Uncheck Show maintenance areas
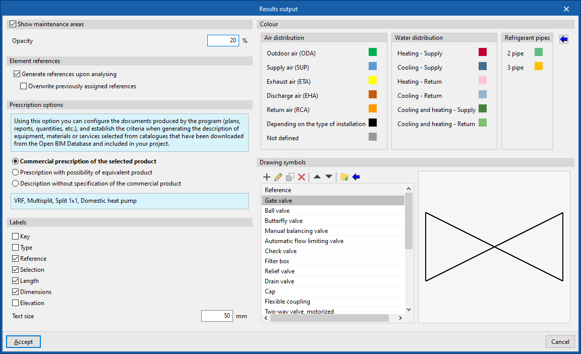Viewport: 581px width, 354px height. 13,24
